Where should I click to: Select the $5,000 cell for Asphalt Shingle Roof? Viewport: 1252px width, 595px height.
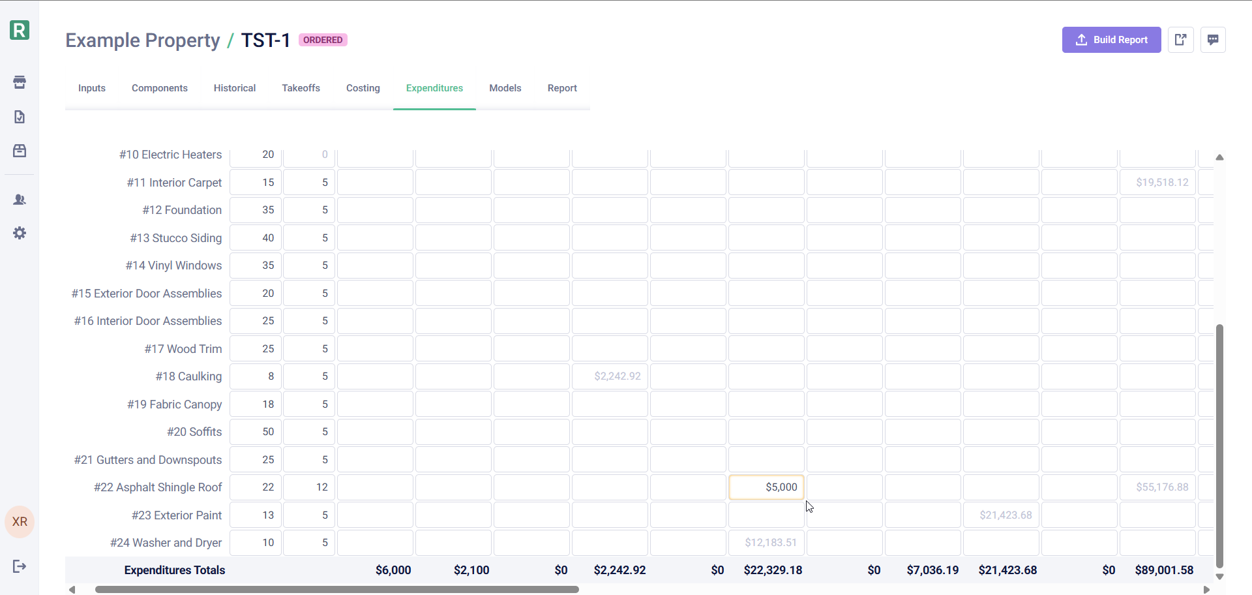[766, 487]
